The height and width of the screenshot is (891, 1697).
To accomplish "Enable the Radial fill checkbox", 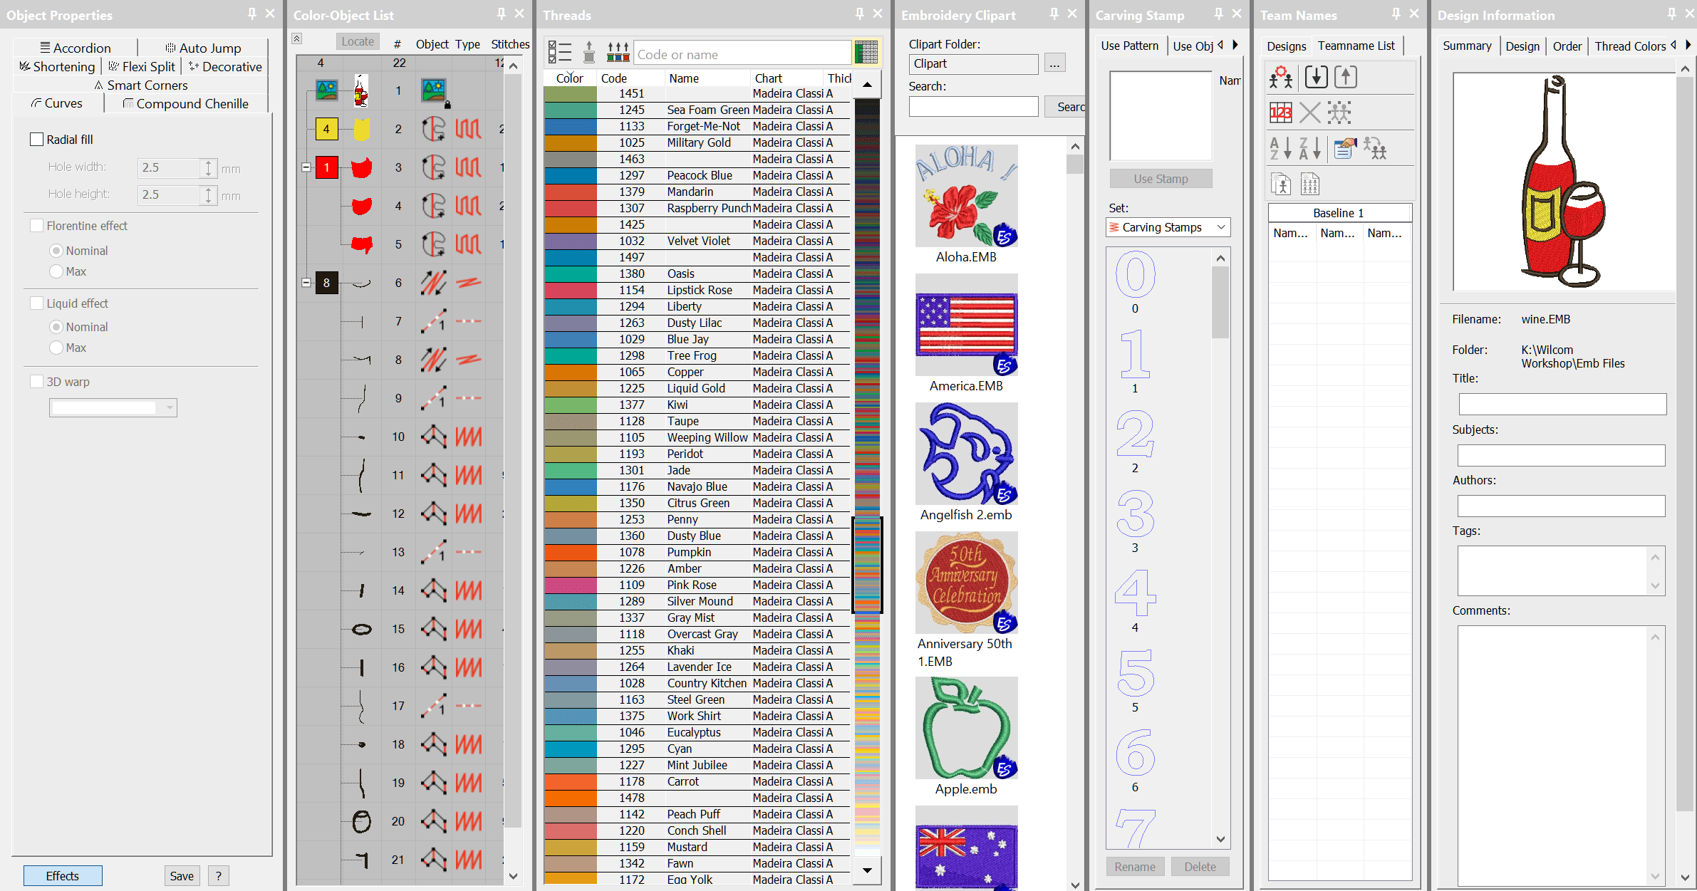I will (37, 140).
